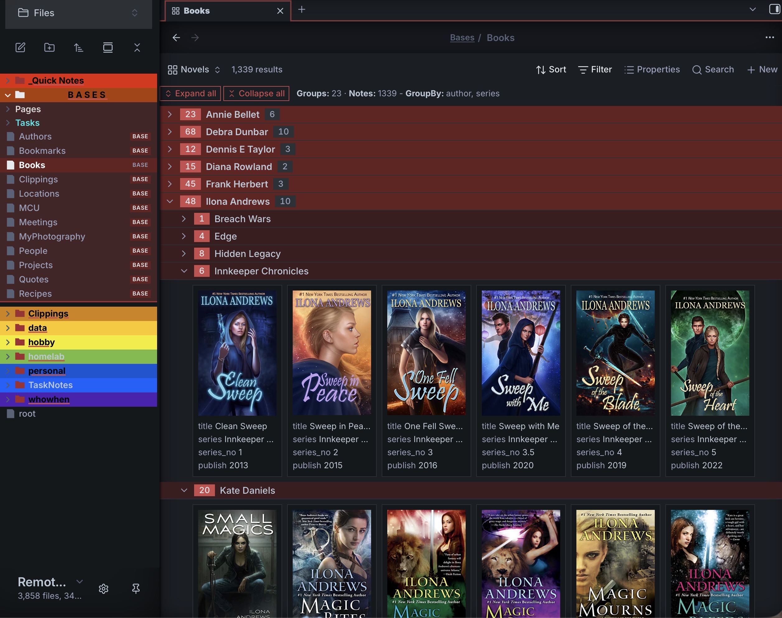Expand the Breach Wars series
This screenshot has width=782, height=618.
pos(184,218)
